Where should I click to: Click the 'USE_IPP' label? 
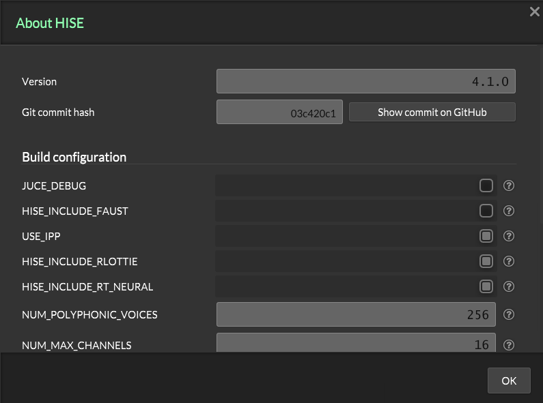41,237
